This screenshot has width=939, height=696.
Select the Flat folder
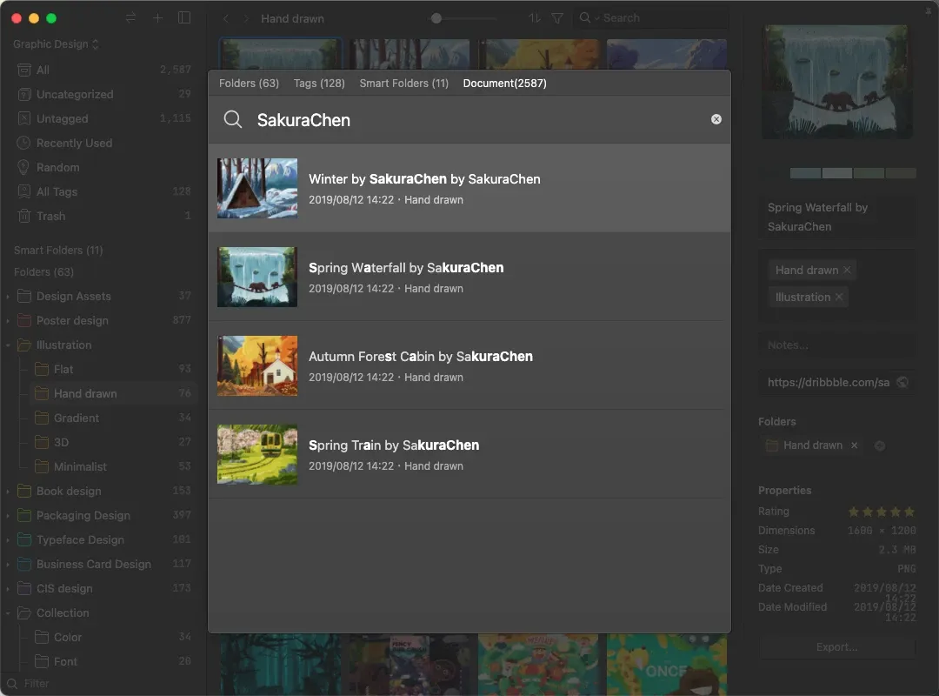(x=113, y=369)
